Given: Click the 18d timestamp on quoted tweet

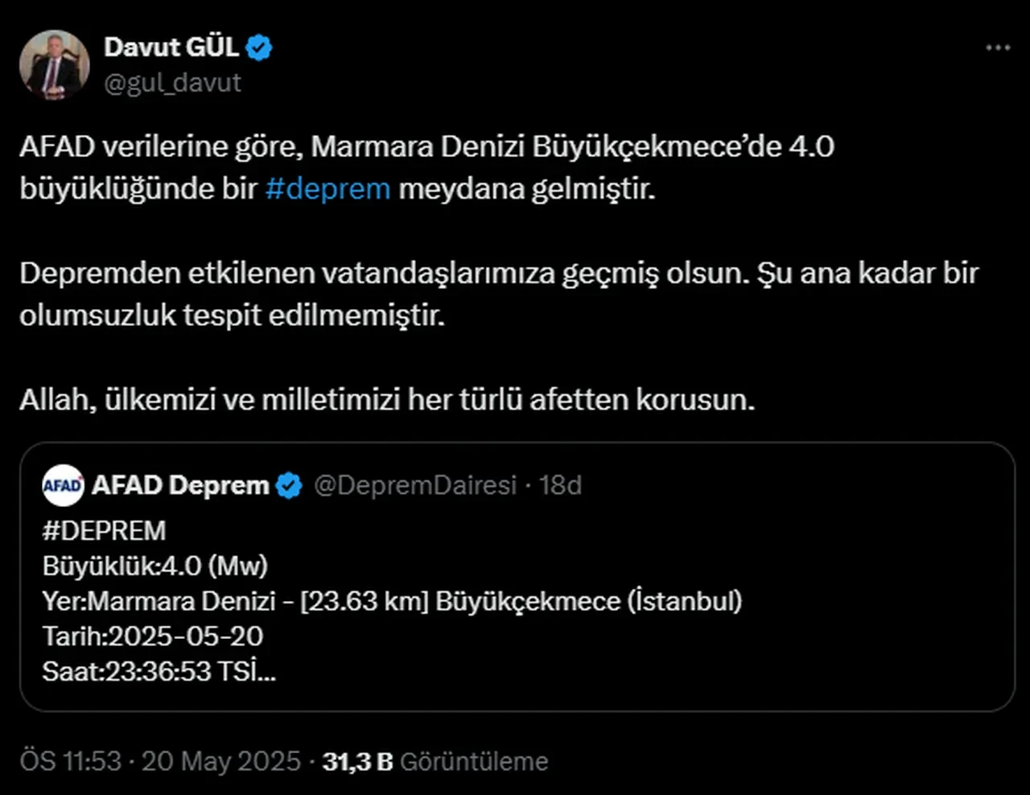Looking at the screenshot, I should click(562, 485).
